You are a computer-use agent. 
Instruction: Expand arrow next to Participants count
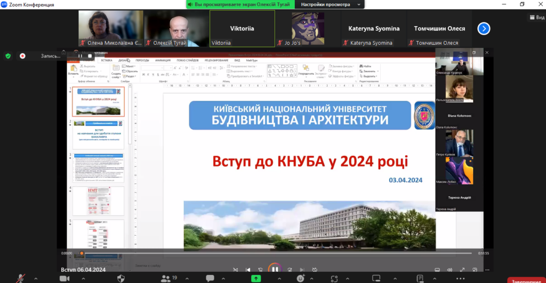[187, 279]
